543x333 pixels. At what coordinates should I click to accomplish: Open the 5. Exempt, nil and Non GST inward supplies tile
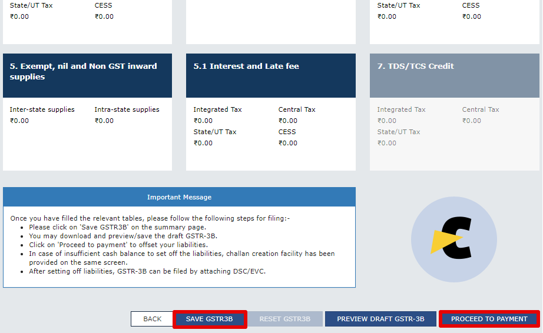click(x=87, y=75)
